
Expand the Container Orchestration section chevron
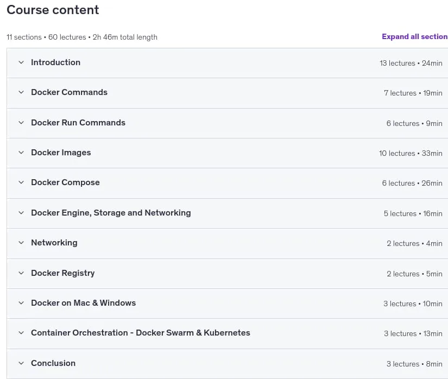[21, 333]
